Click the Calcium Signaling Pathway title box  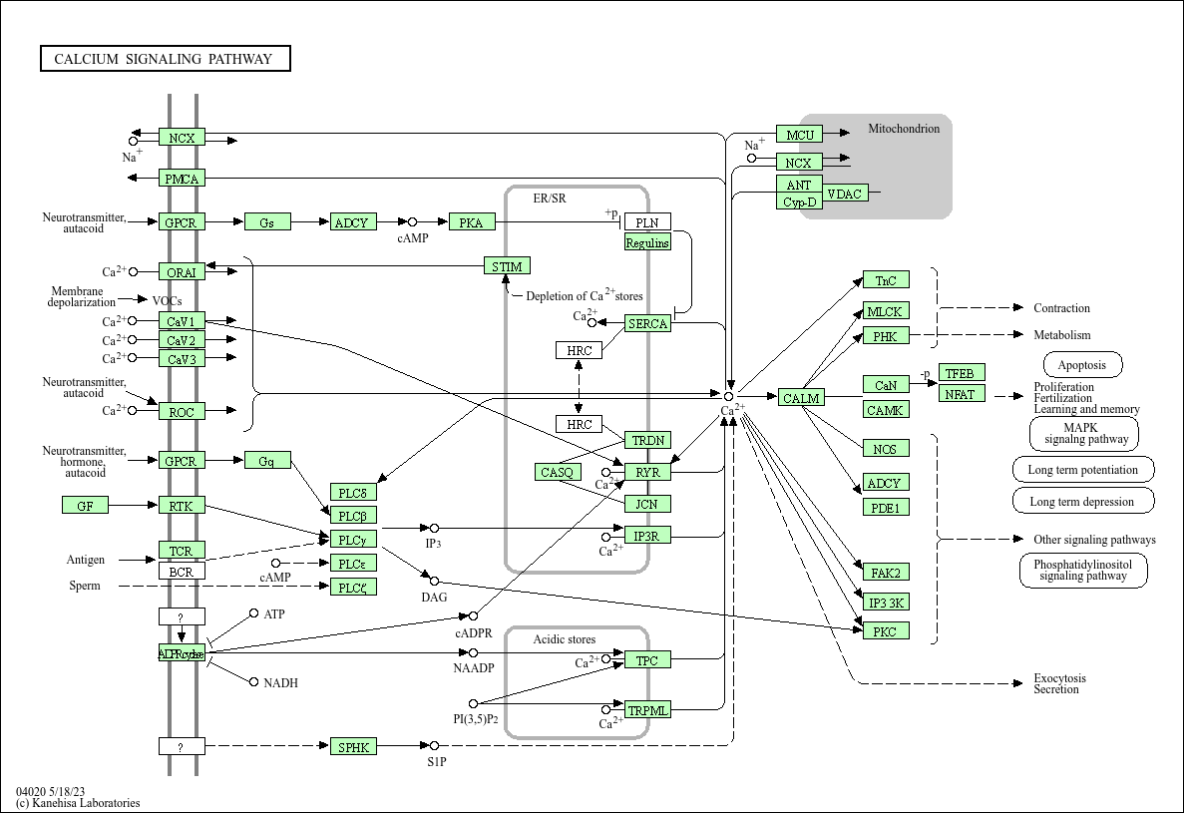point(165,59)
